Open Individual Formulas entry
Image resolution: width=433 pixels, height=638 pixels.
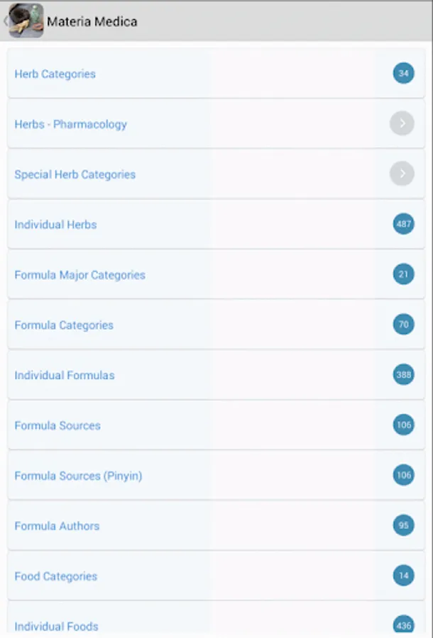tap(64, 376)
